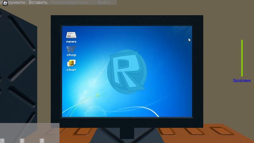The width and height of the screenshot is (254, 143).
Task: Select hotbar slot 3
Action: pos(42,141)
